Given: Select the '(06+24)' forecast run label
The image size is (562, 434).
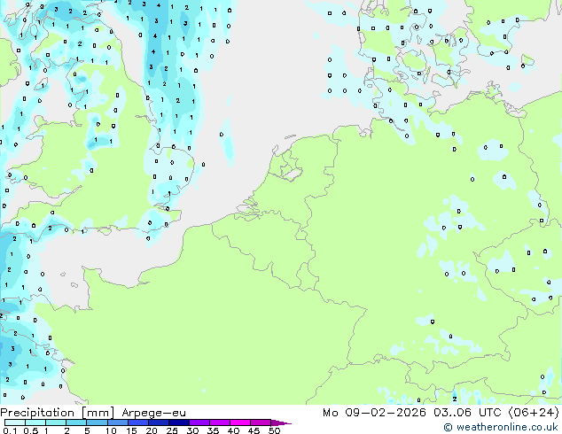Looking at the screenshot, I should pyautogui.click(x=534, y=413).
